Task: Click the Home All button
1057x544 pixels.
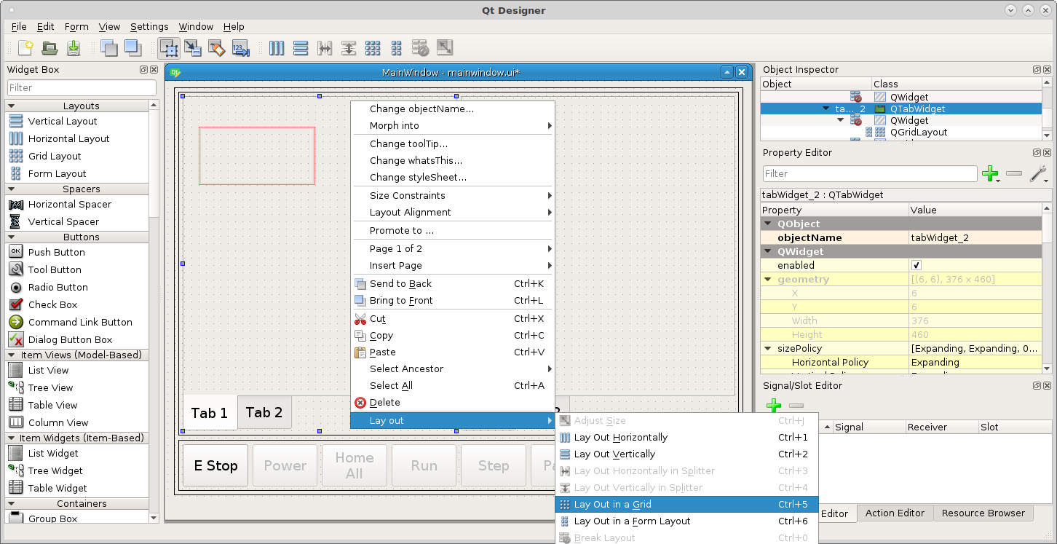Action: click(x=355, y=465)
